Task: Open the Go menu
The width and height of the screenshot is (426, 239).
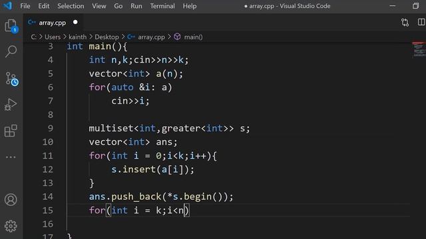Action: point(118,6)
